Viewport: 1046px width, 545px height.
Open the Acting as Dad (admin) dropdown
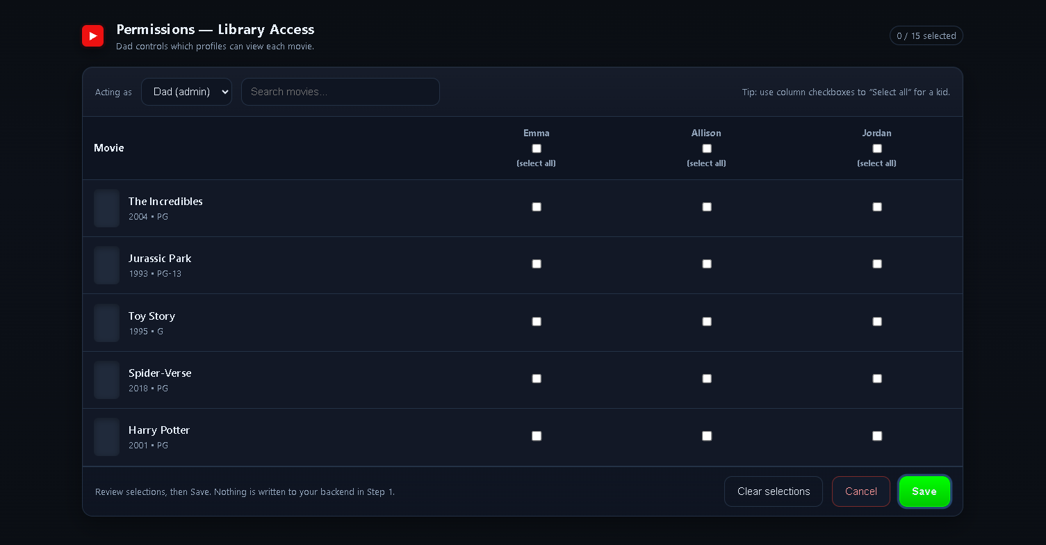pyautogui.click(x=186, y=92)
